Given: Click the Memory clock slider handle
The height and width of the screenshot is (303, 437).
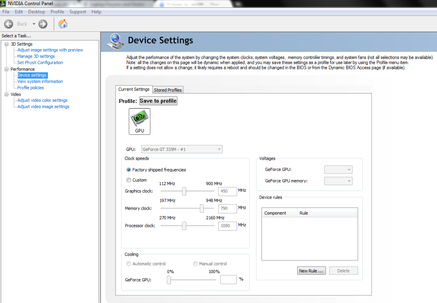Looking at the screenshot, I should pos(202,209).
